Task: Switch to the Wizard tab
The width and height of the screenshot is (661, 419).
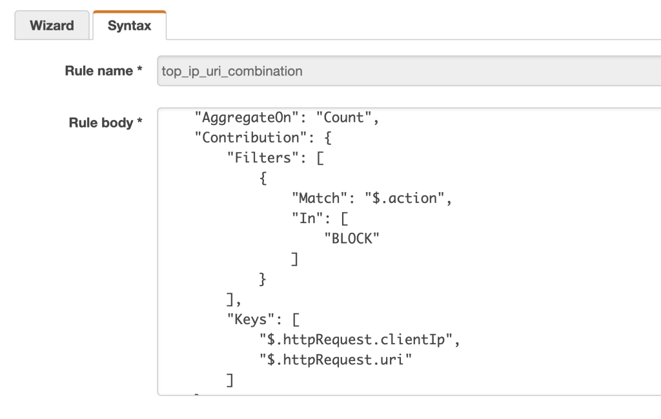Action: click(52, 25)
